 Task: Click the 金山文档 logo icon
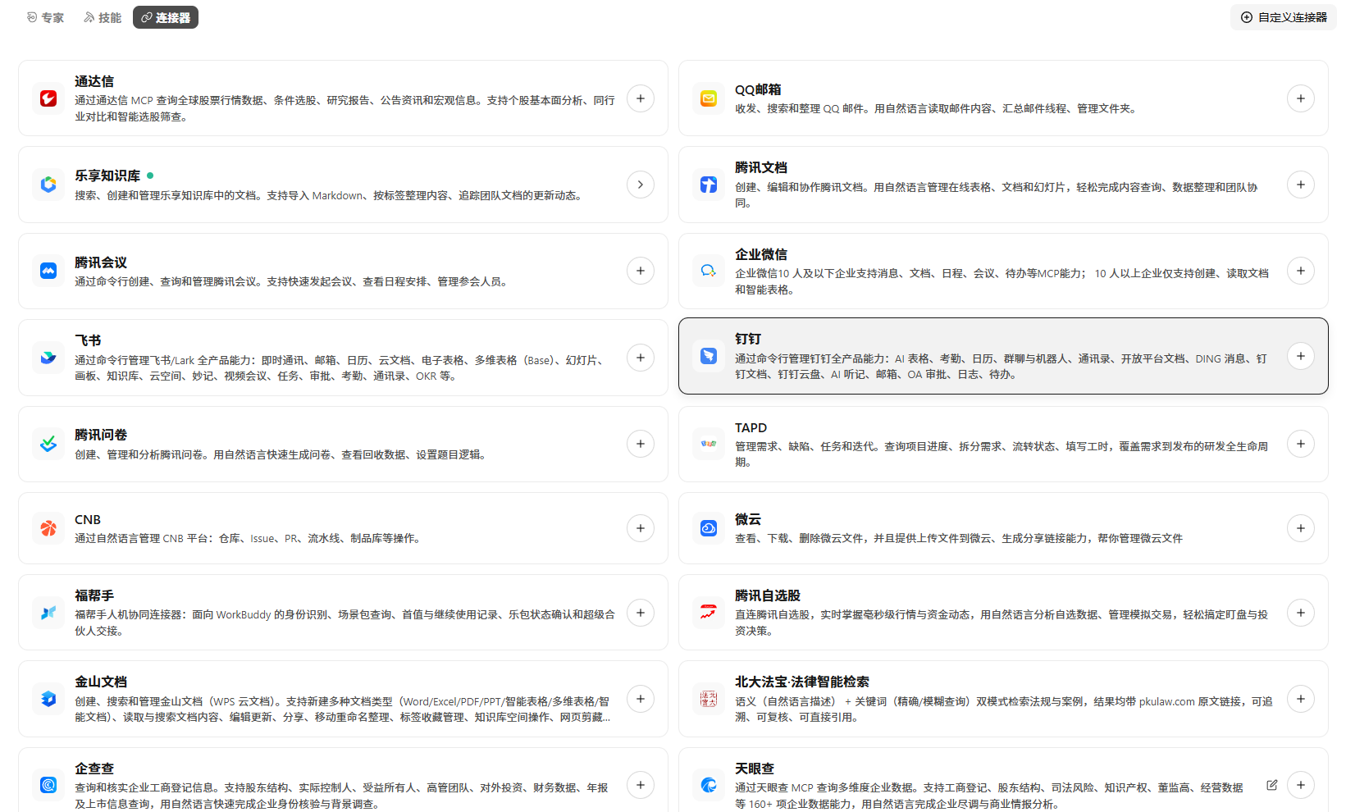48,699
